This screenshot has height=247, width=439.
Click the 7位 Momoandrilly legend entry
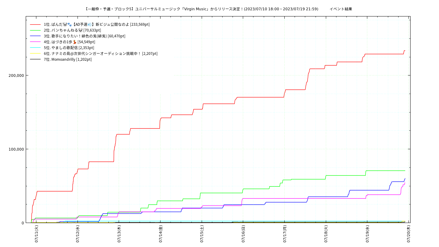coord(68,59)
